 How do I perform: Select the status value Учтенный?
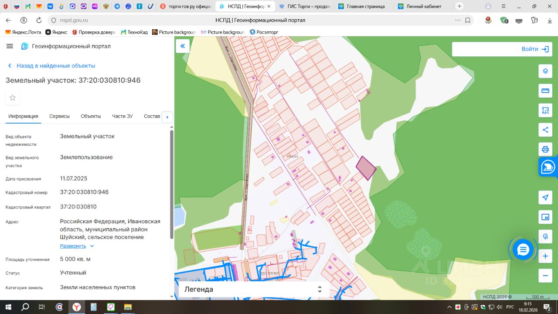[x=73, y=273]
